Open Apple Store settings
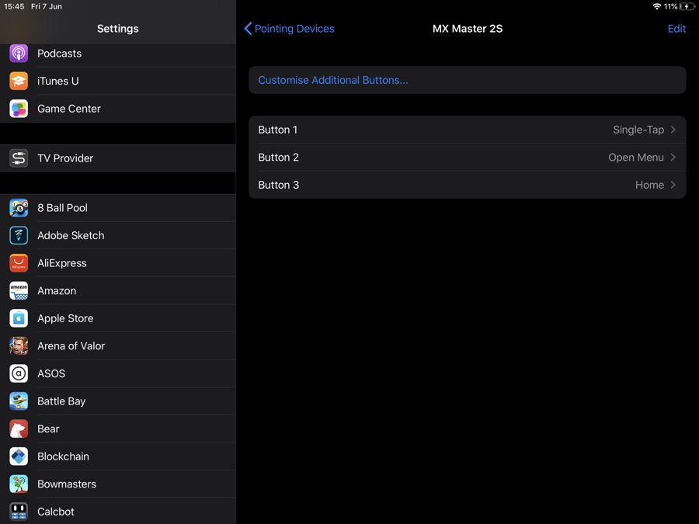The image size is (699, 524). point(118,318)
